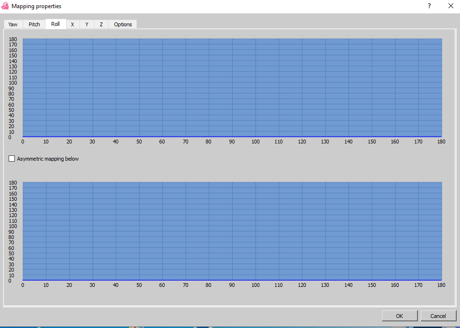The width and height of the screenshot is (460, 328).
Task: Click the Cancel button
Action: 438,316
